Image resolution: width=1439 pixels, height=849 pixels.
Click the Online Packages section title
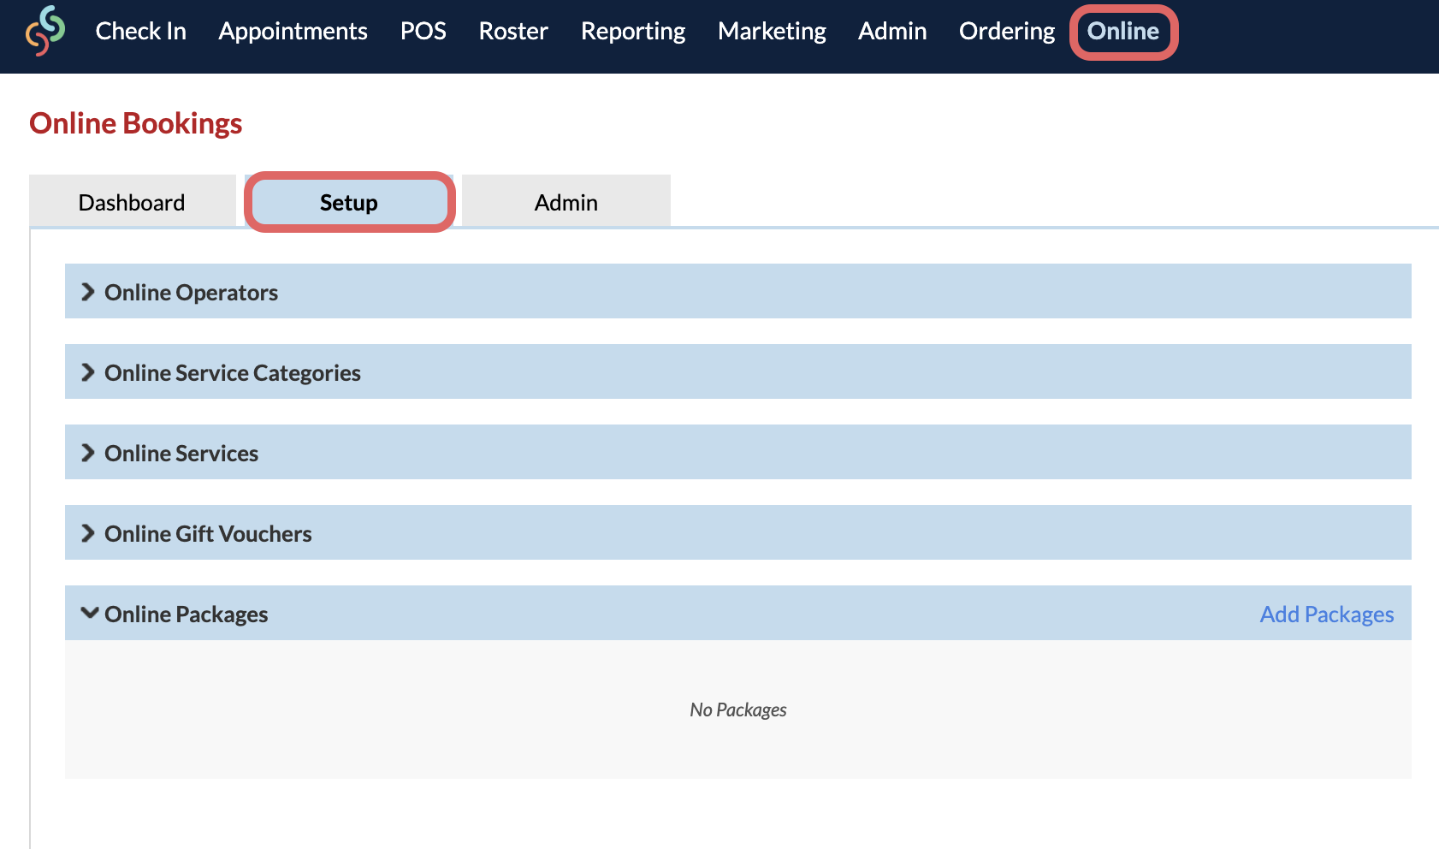187,614
